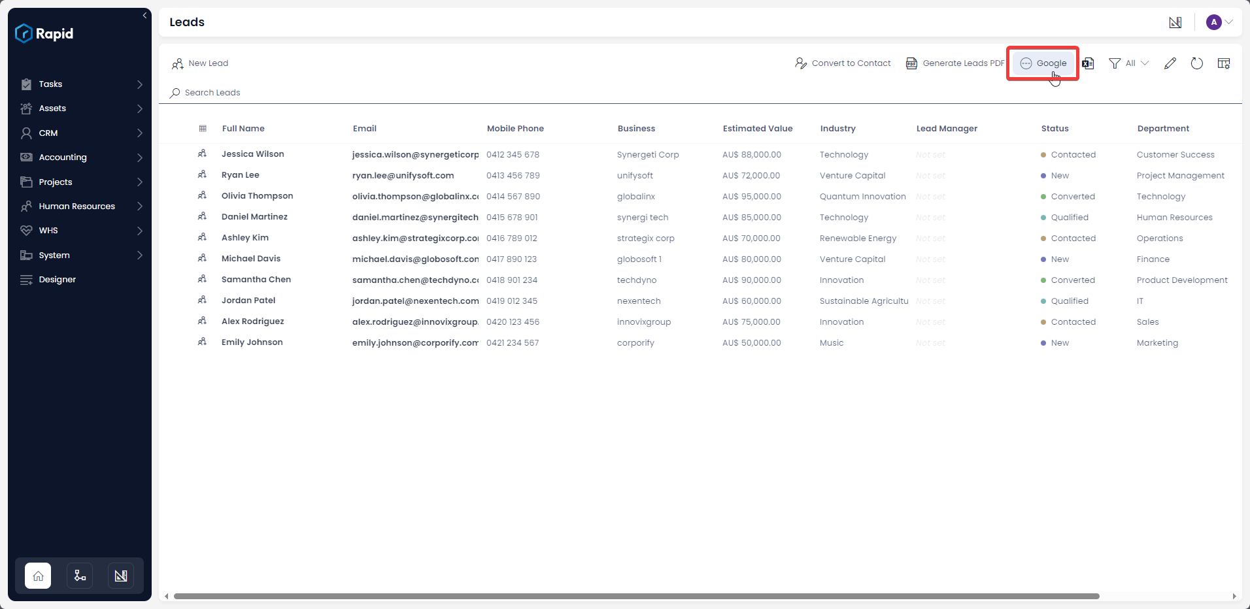This screenshot has height=609, width=1250.
Task: Go to Home via bottom icon
Action: [38, 576]
